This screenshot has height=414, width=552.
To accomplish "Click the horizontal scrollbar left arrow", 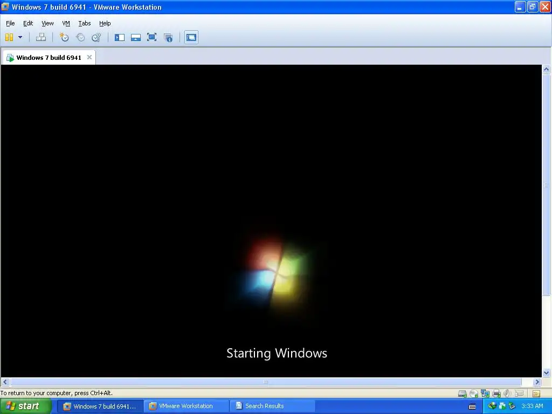I will 5,382.
